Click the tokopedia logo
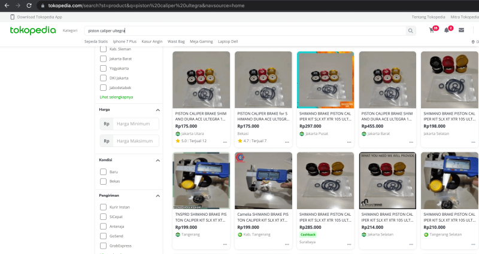Screen dimensions: 479x254 (x=33, y=30)
